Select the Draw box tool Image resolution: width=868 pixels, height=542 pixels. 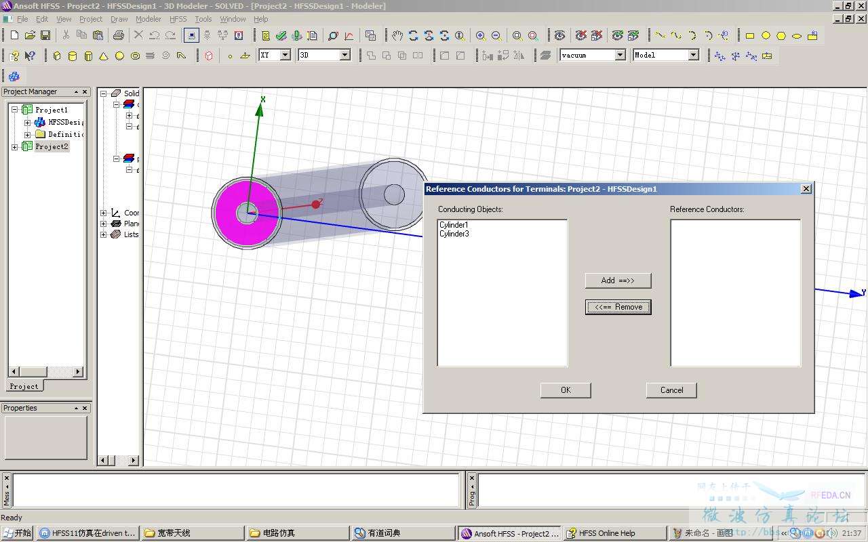(57, 56)
